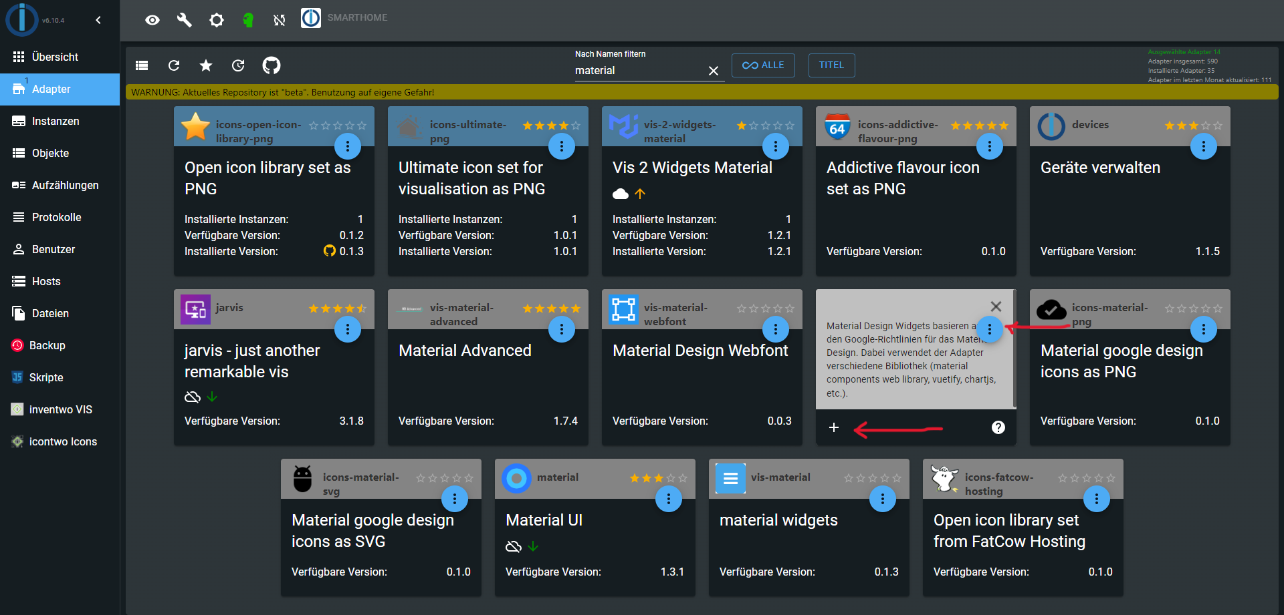The height and width of the screenshot is (615, 1284).
Task: Open system settings wrench icon
Action: [184, 20]
